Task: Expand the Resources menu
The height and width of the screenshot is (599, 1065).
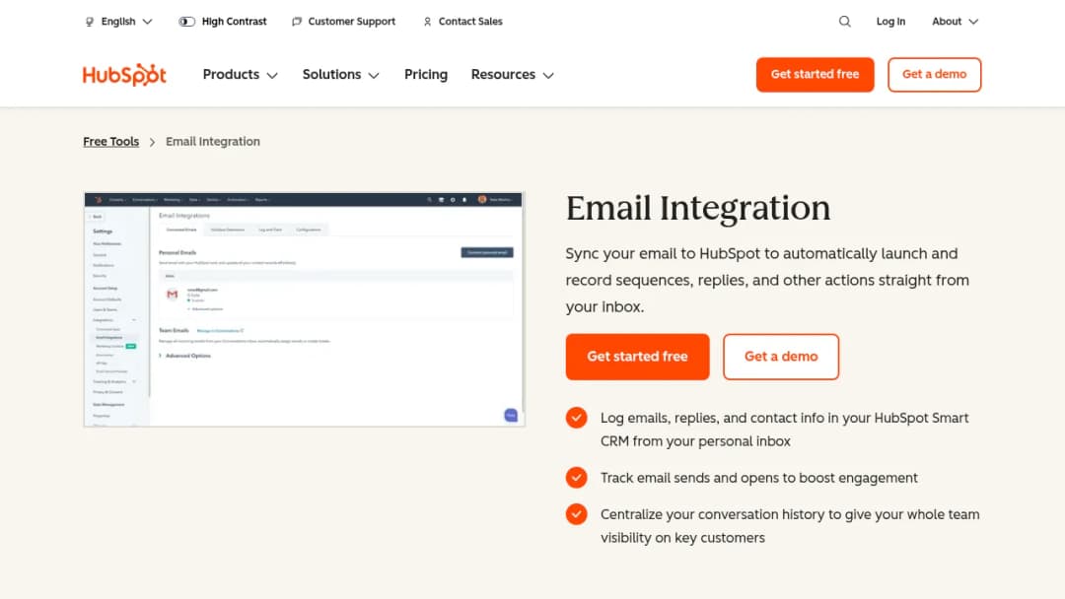Action: click(512, 75)
